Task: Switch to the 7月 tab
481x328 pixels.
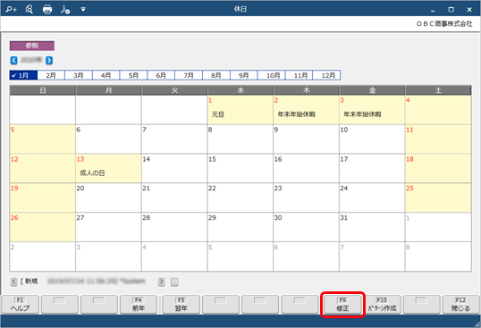Action: 189,75
